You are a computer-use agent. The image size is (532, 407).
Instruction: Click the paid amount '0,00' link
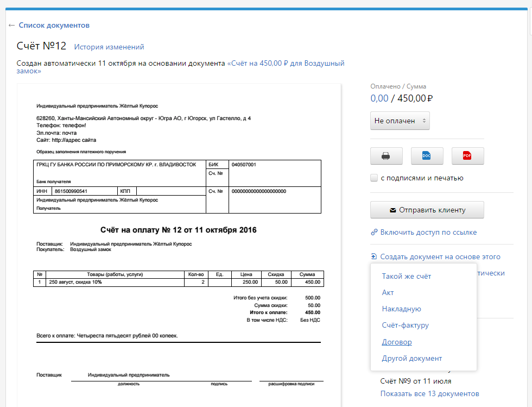coord(379,98)
